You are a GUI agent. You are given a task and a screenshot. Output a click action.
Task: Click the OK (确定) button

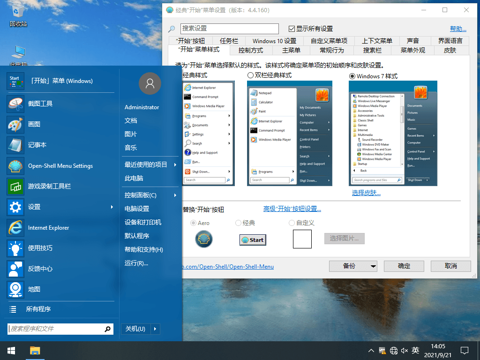click(404, 266)
